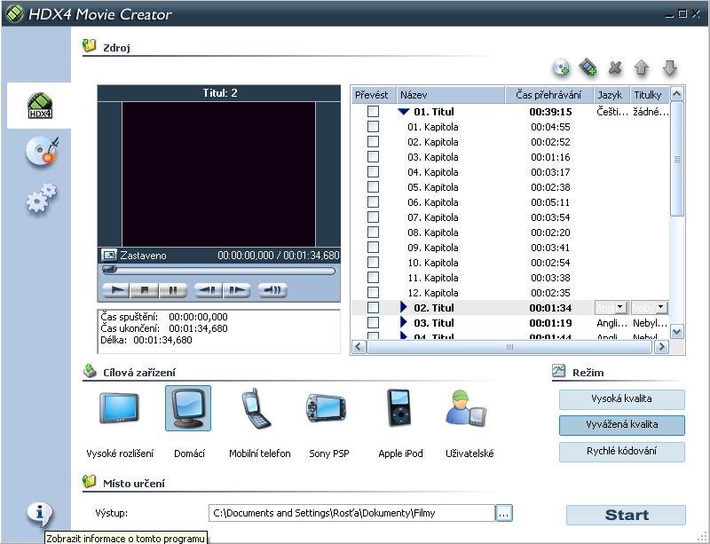The image size is (710, 544).
Task: Start the conversion with Start button
Action: (626, 515)
